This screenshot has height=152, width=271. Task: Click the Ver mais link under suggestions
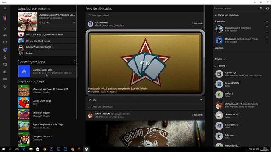pos(219,48)
